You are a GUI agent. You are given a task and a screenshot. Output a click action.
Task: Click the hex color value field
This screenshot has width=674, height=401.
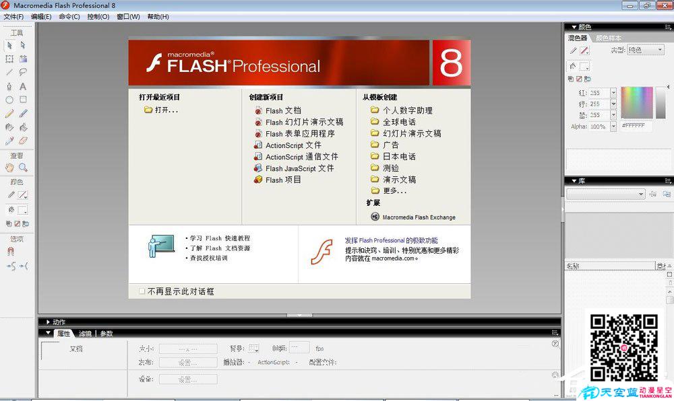pyautogui.click(x=637, y=126)
